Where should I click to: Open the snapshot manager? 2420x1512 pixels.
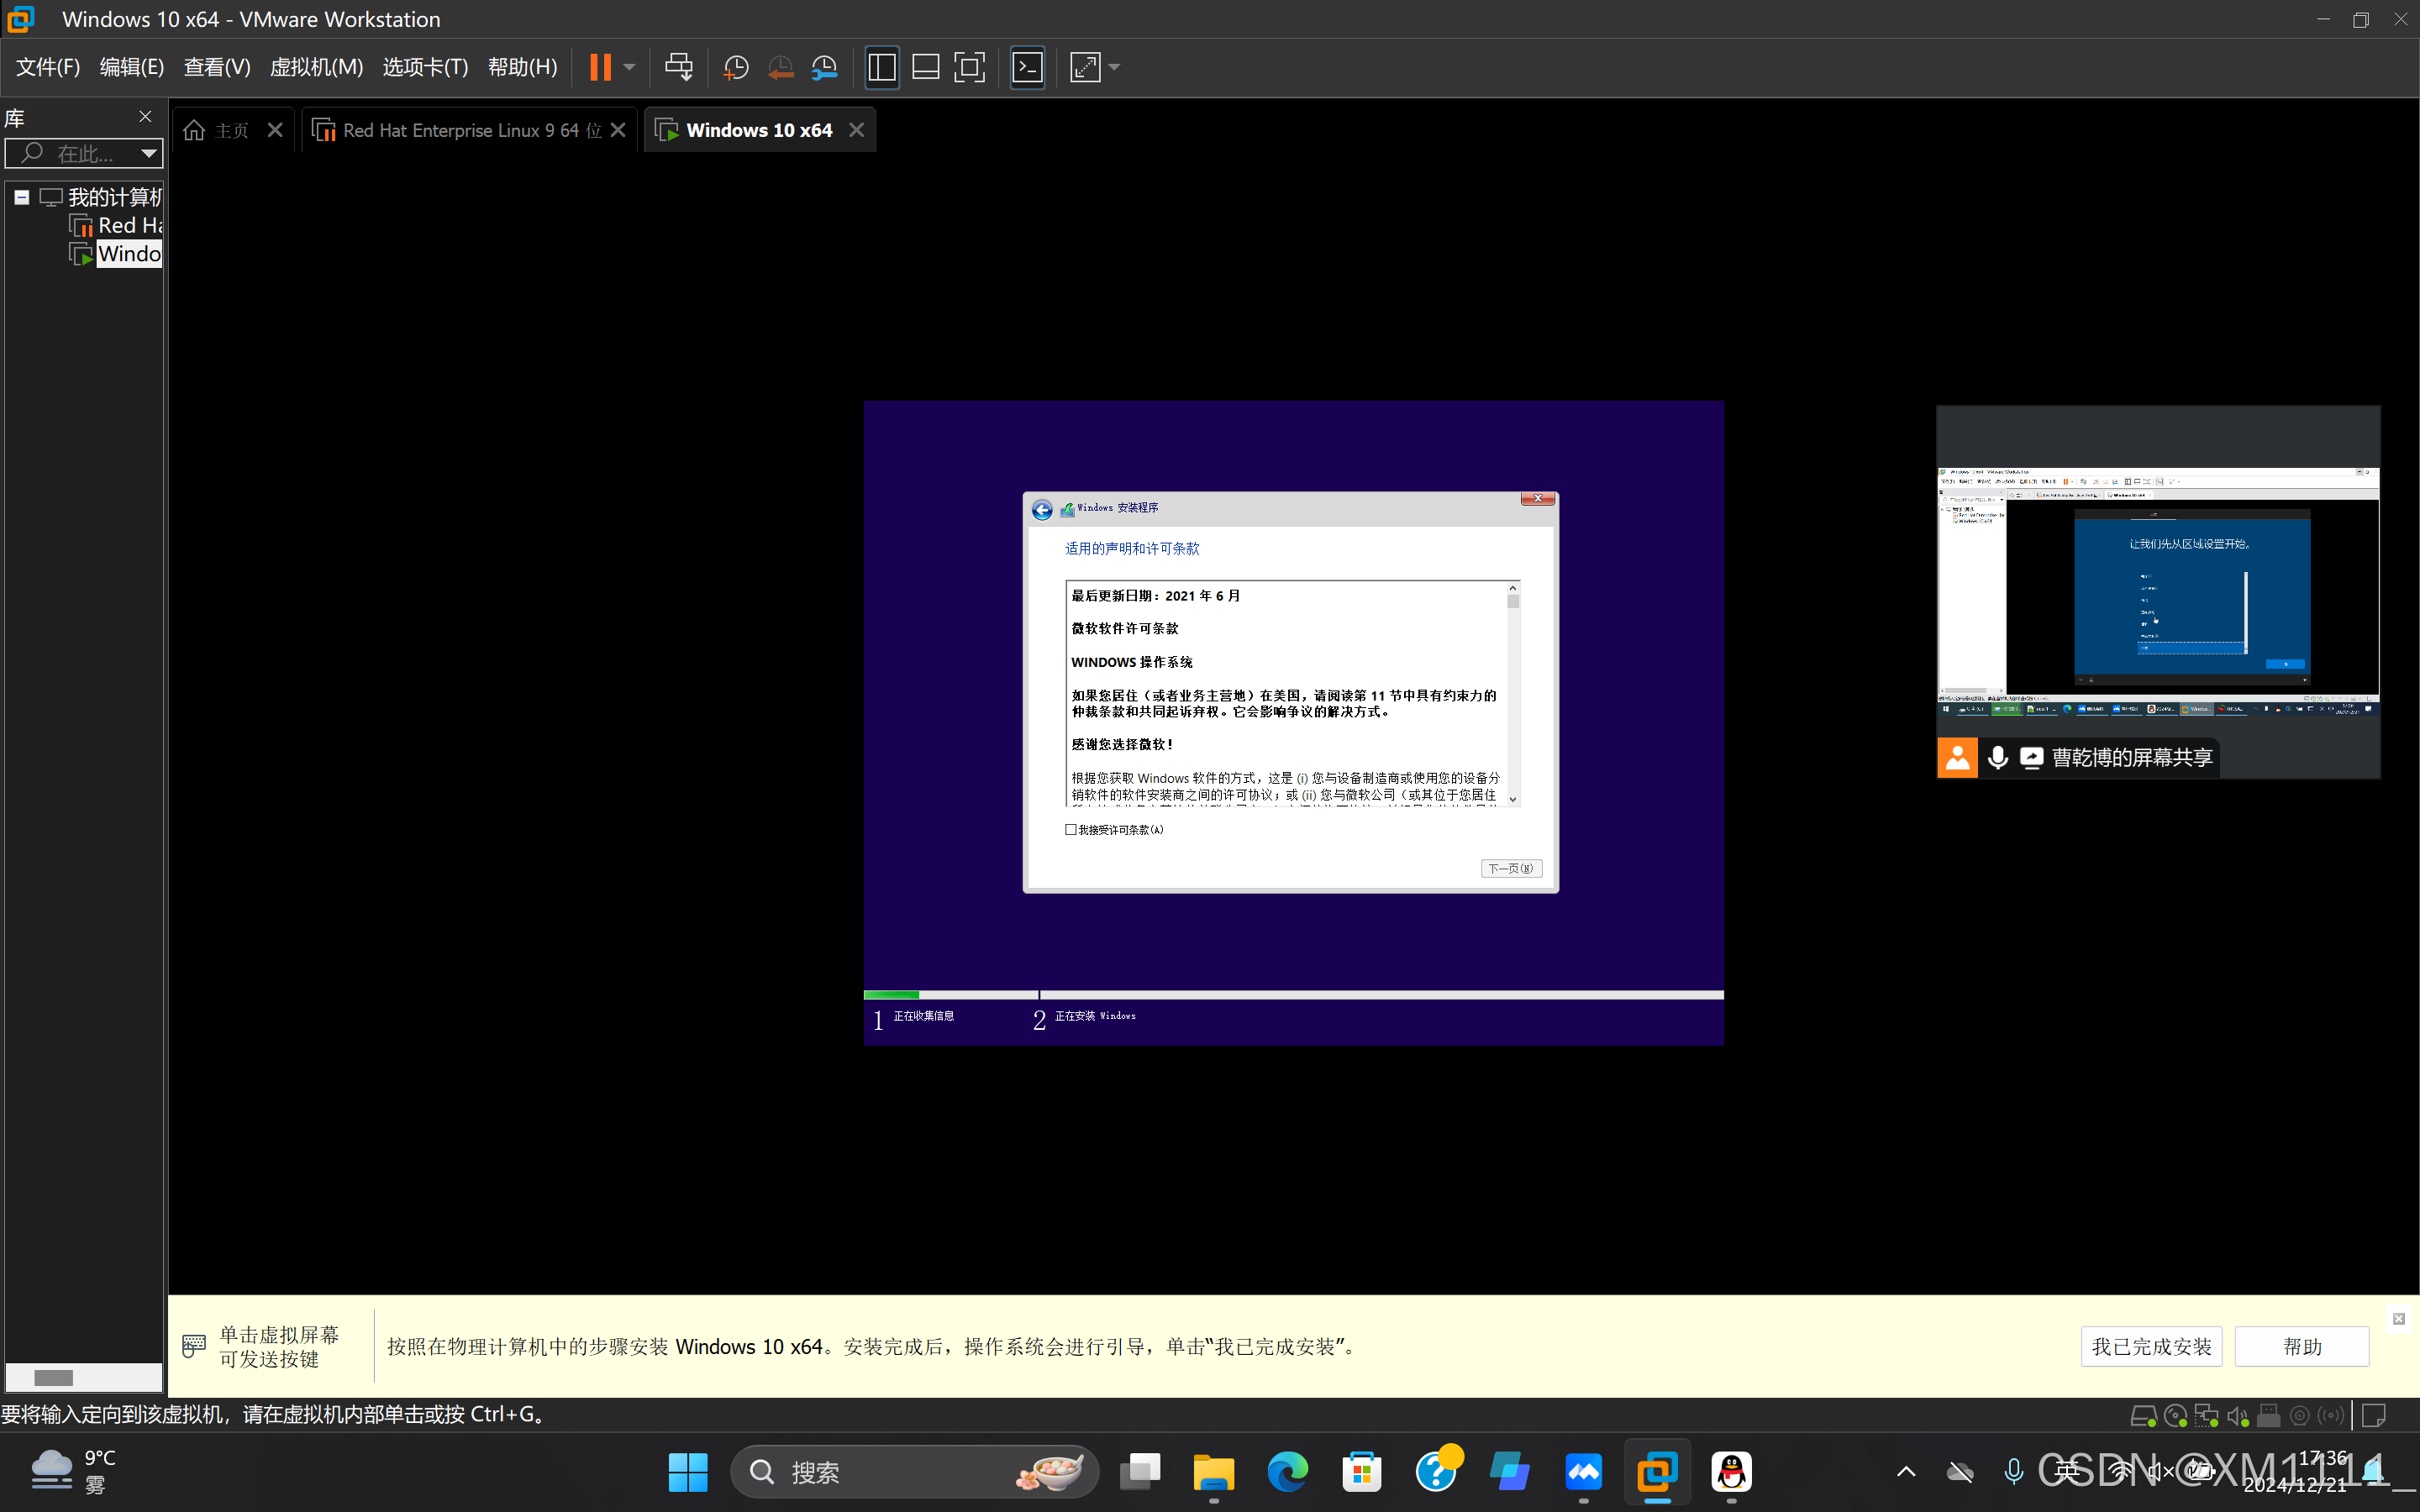pos(824,67)
